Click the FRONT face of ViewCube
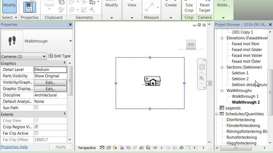Screen dimensions: 273x153 point(191,44)
